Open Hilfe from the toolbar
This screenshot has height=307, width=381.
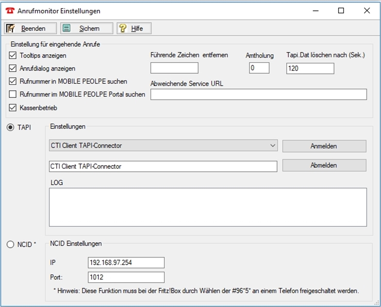[x=134, y=28]
